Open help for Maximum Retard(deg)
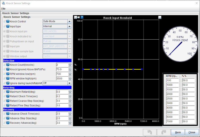 click(x=8, y=92)
